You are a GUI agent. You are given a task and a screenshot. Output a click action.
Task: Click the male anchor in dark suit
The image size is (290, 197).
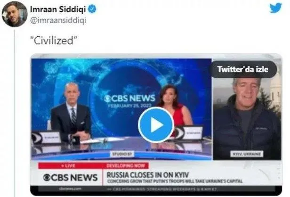click(x=71, y=111)
